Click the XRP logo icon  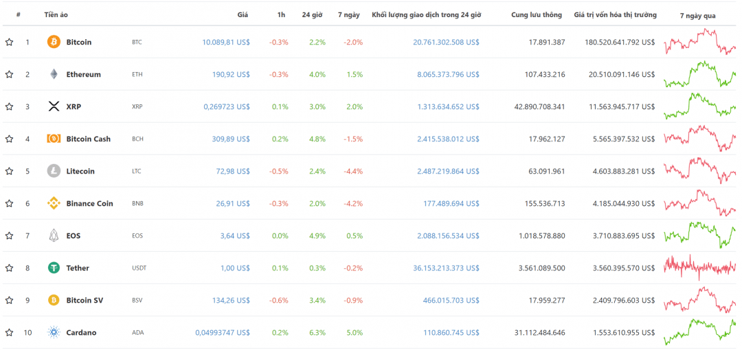54,106
